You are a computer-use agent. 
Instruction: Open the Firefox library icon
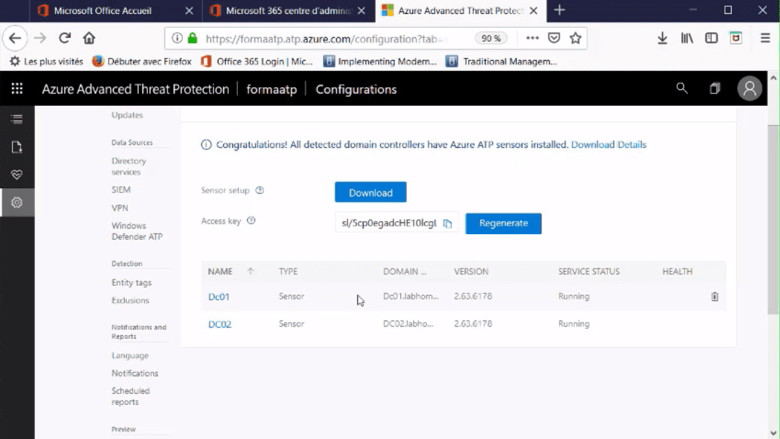[687, 38]
